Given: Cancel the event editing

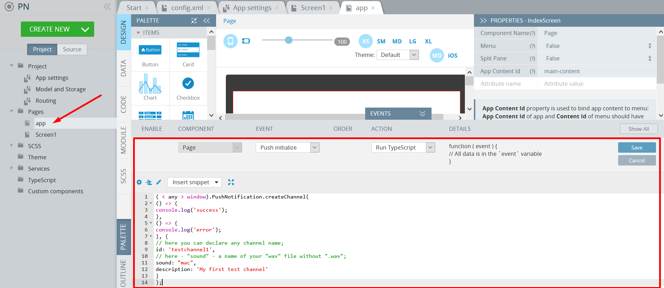Looking at the screenshot, I should coord(637,160).
